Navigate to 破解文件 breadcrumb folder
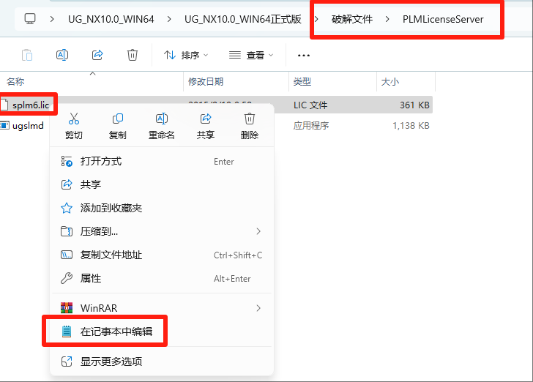 (x=352, y=19)
